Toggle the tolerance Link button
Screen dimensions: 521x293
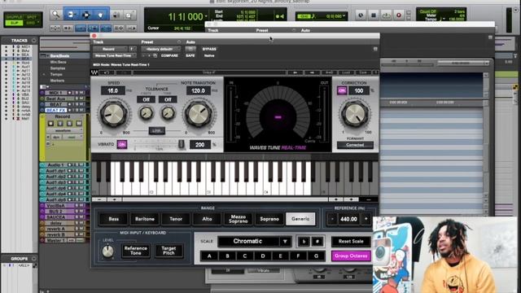coord(157,130)
